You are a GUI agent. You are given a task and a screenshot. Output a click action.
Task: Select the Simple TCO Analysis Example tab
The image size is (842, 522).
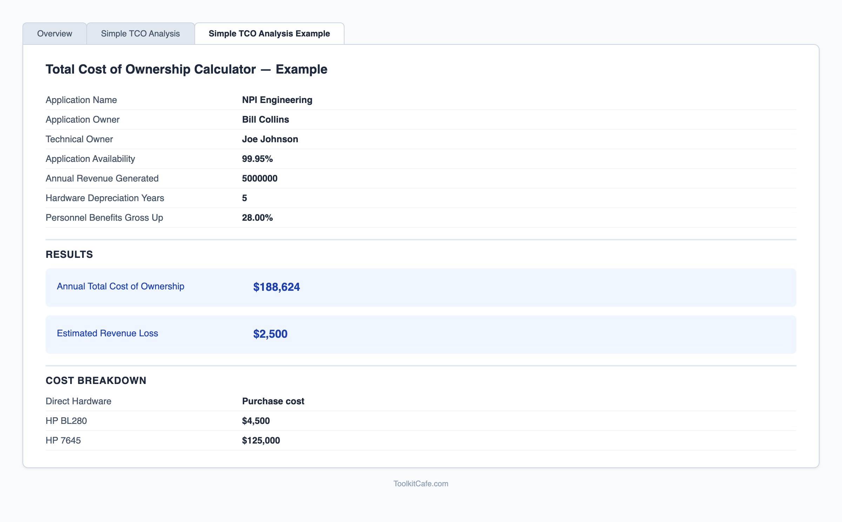(269, 34)
